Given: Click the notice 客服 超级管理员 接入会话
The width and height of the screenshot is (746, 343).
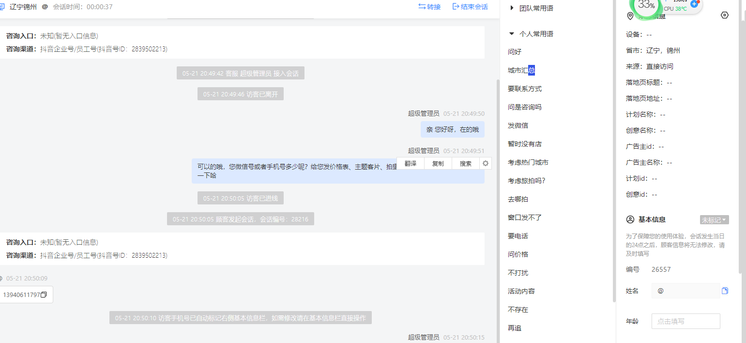Looking at the screenshot, I should 241,74.
